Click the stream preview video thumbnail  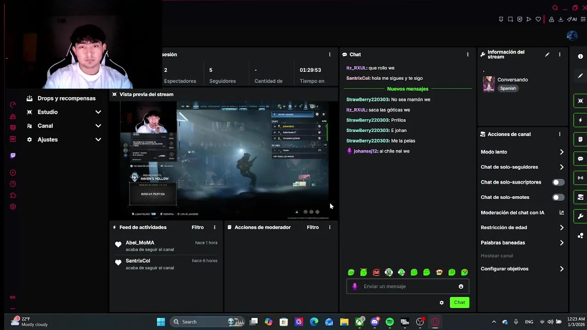coord(224,160)
